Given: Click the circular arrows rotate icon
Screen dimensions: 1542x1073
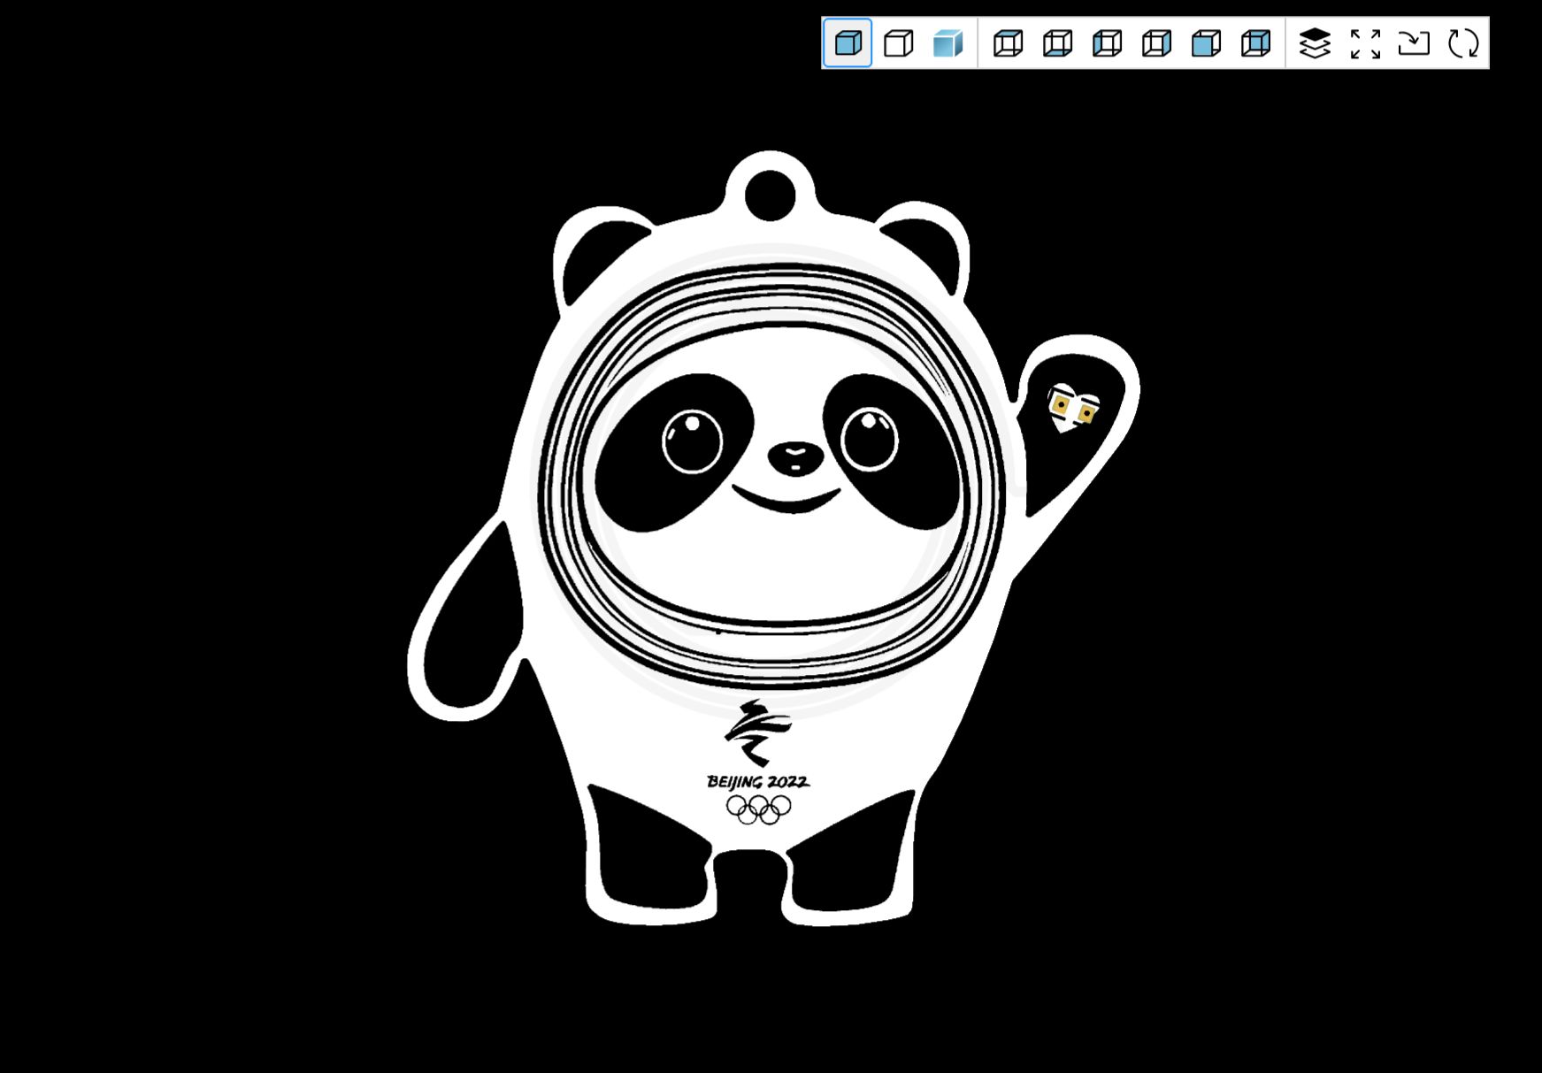Looking at the screenshot, I should (x=1463, y=42).
